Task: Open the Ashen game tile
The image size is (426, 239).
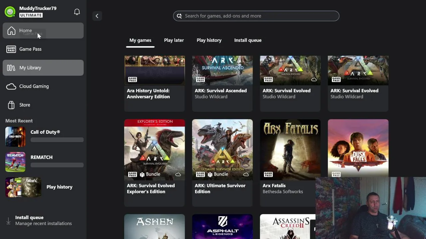Action: [x=154, y=227]
